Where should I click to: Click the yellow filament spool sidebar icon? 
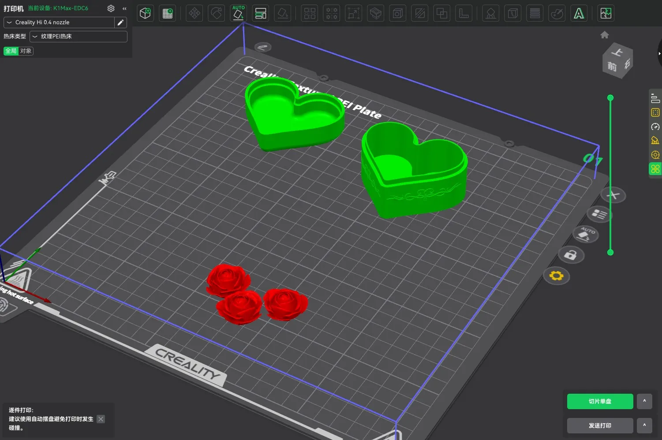[655, 155]
